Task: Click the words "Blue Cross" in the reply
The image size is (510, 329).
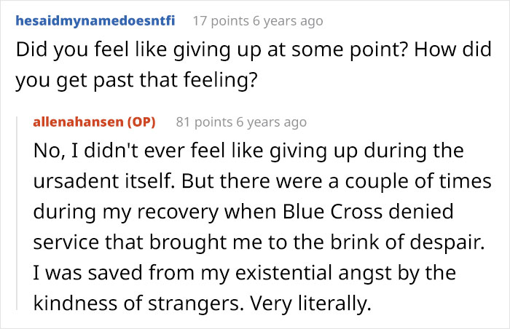Action: coord(333,212)
